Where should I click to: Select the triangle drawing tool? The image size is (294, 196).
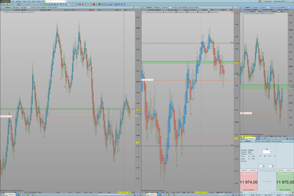(108, 4)
